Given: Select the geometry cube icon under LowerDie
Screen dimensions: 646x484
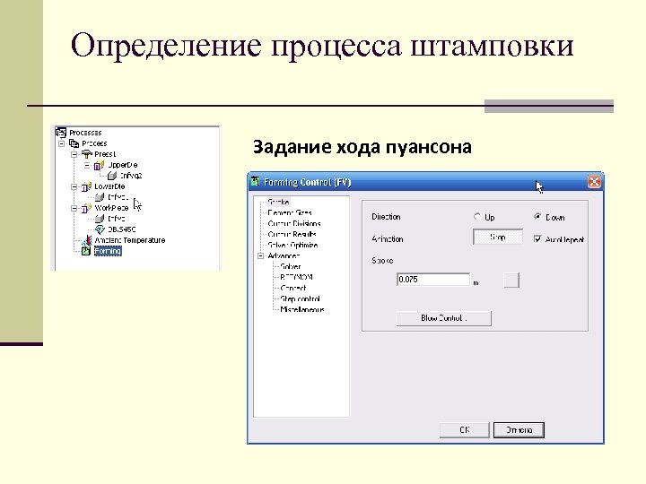Looking at the screenshot, I should (x=100, y=197).
